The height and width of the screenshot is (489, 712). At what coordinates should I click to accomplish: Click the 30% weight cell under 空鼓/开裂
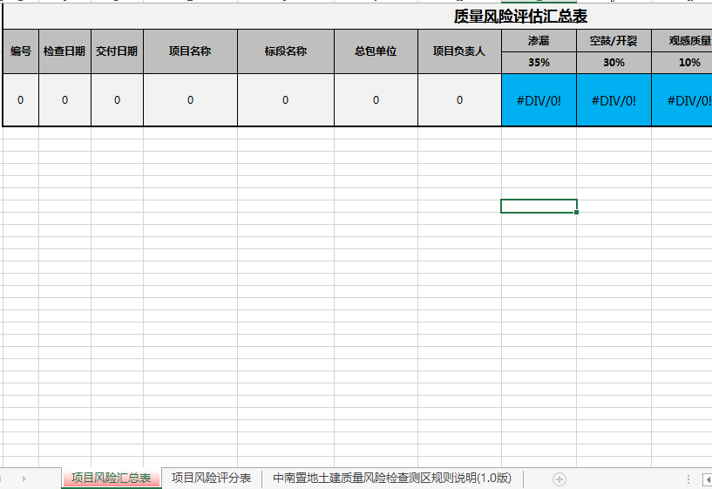click(614, 63)
